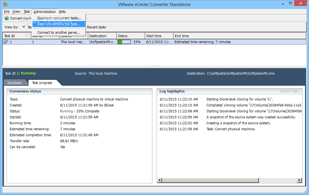Click the Administration menu
309x195 pixels.
point(44,12)
